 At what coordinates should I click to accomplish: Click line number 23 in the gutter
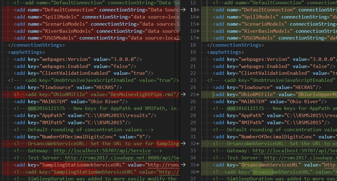193,80
